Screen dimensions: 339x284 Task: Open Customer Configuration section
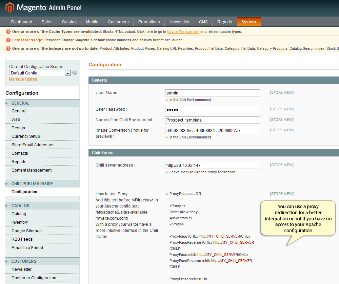point(43,278)
